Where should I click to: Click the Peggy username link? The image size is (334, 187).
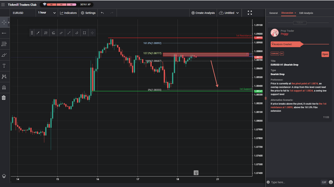pos(284,34)
